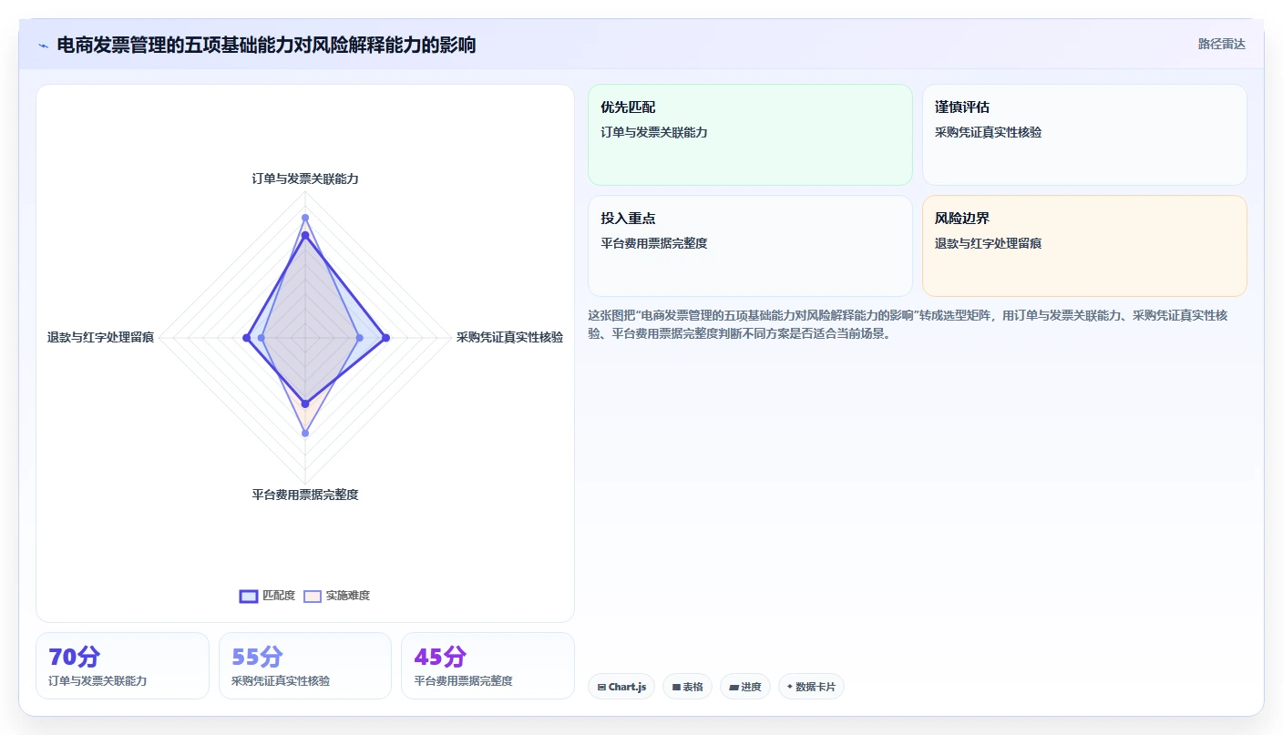Click the 实施难度 data point on 退款与红字处理留痕 axis
The width and height of the screenshot is (1283, 735).
[262, 338]
